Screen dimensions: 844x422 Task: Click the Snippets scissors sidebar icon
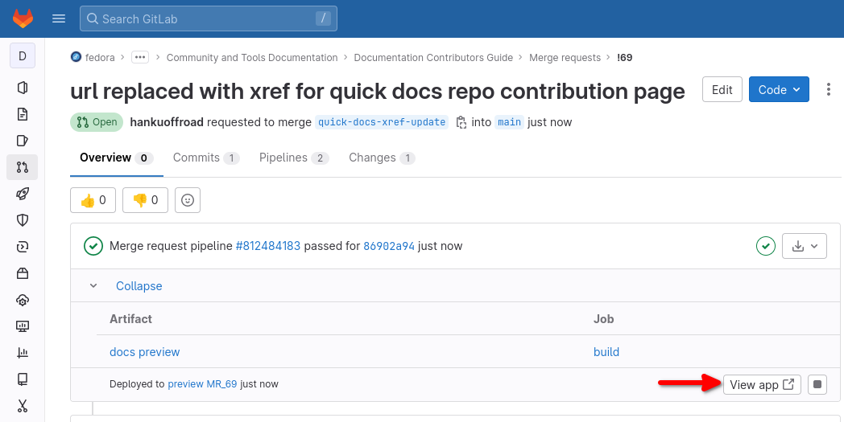[x=23, y=405]
